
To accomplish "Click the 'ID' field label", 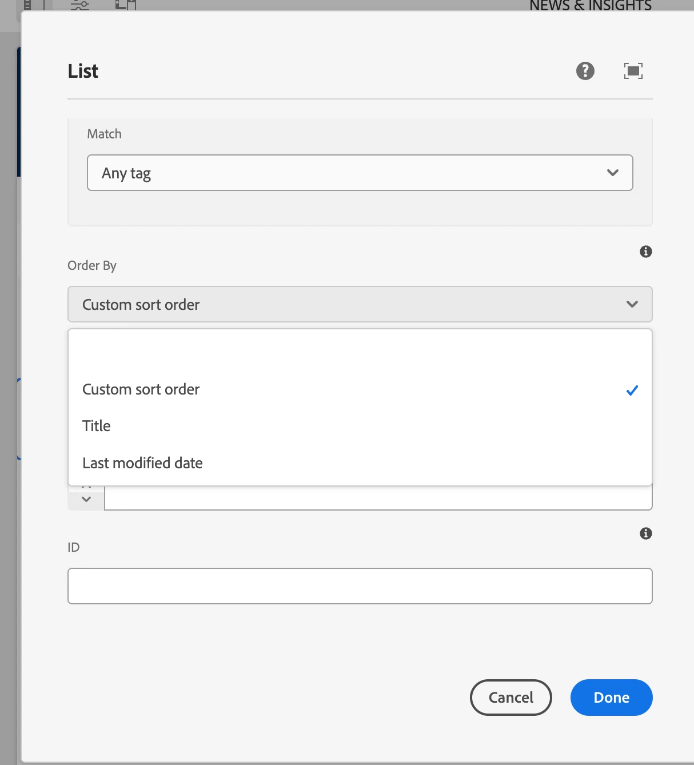I will click(74, 547).
